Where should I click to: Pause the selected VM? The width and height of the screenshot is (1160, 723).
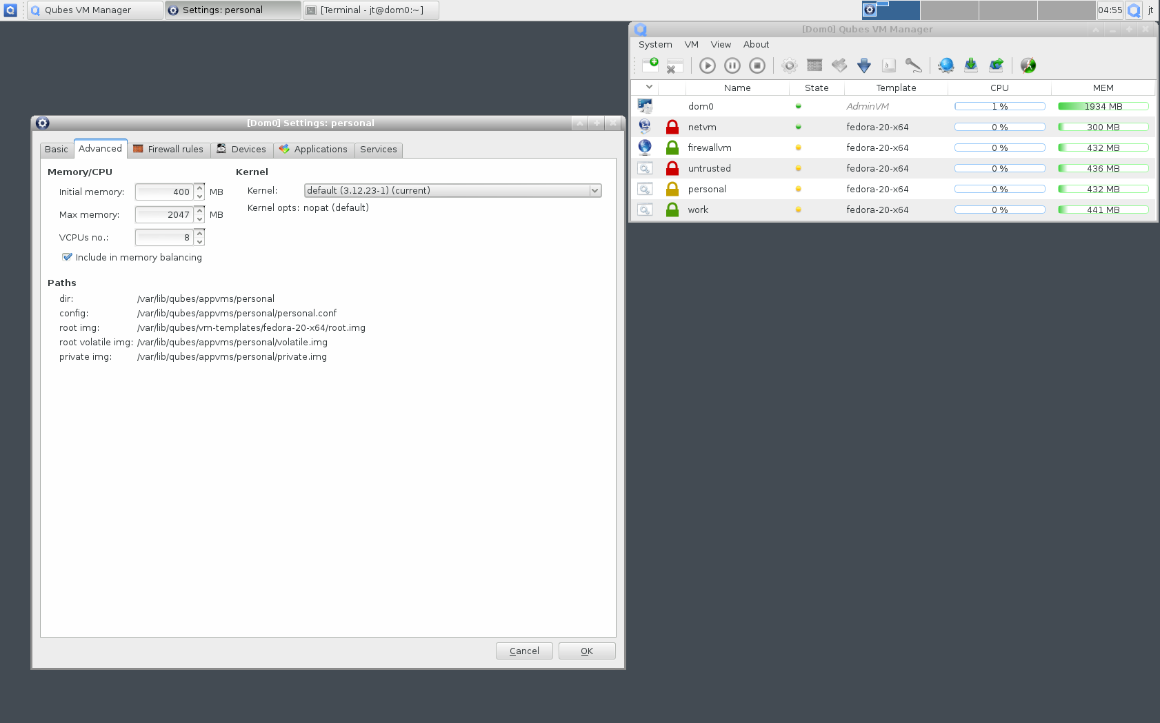(732, 65)
